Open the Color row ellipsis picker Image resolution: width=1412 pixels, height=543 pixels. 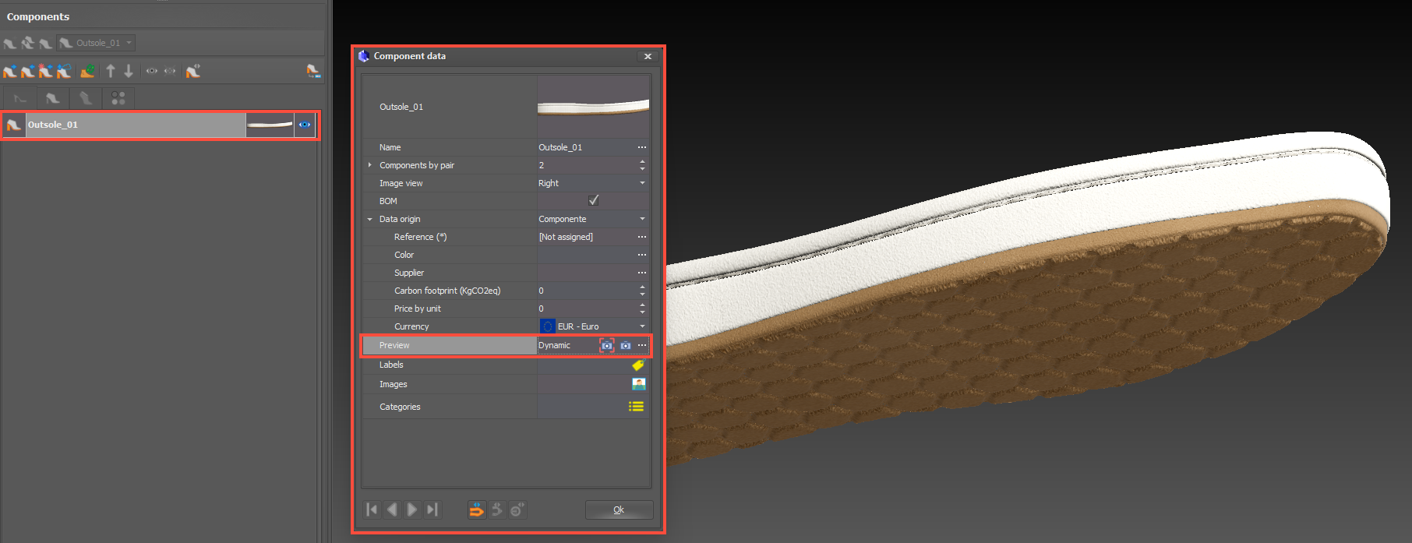pos(642,255)
